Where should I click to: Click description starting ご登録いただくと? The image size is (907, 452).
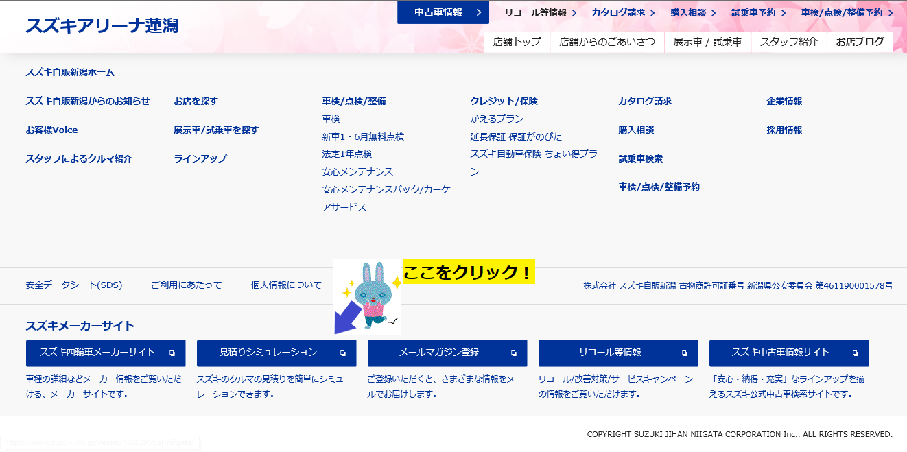point(444,386)
